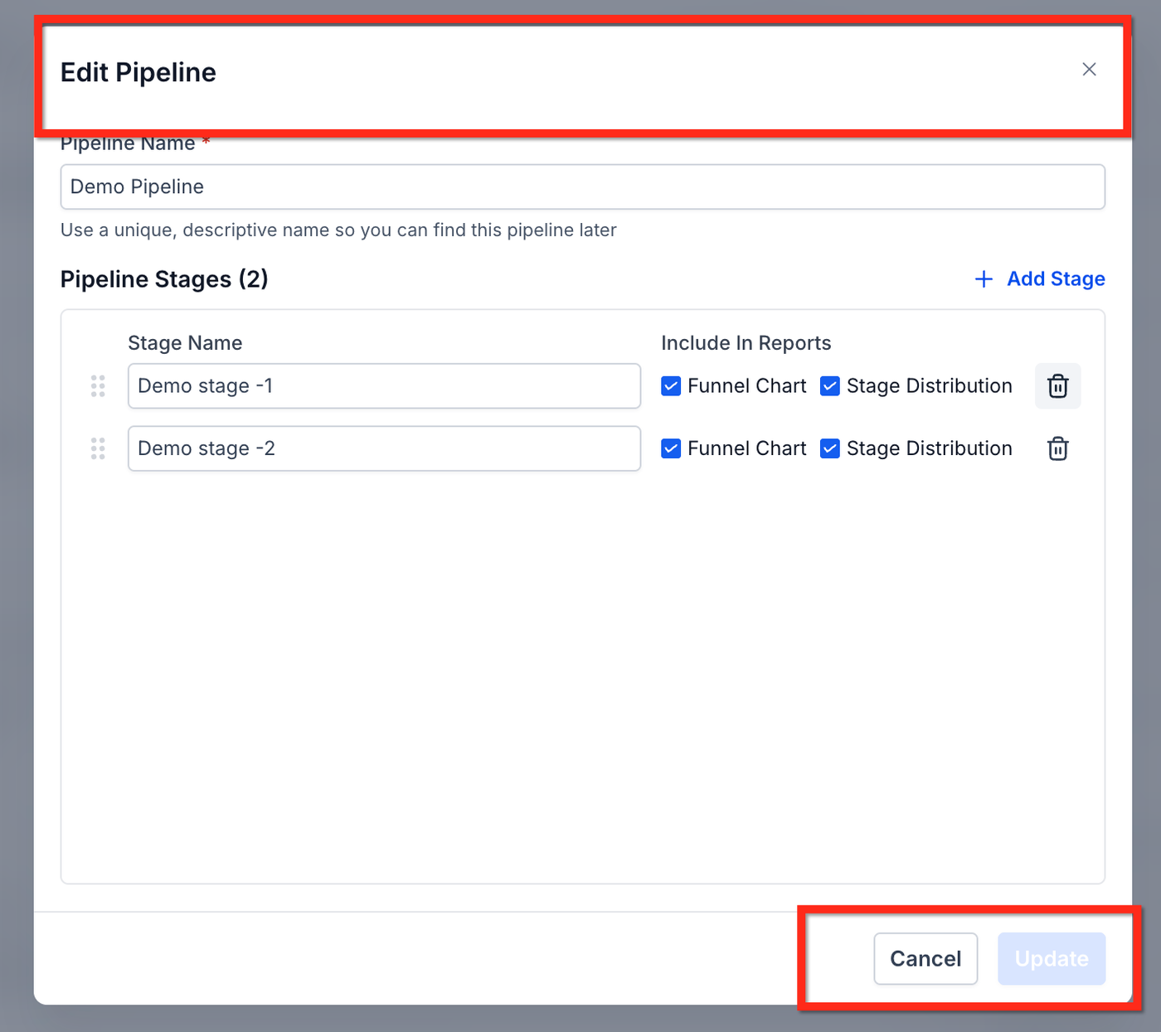The height and width of the screenshot is (1032, 1161).
Task: Focus the Pipeline Name input field
Action: (582, 187)
